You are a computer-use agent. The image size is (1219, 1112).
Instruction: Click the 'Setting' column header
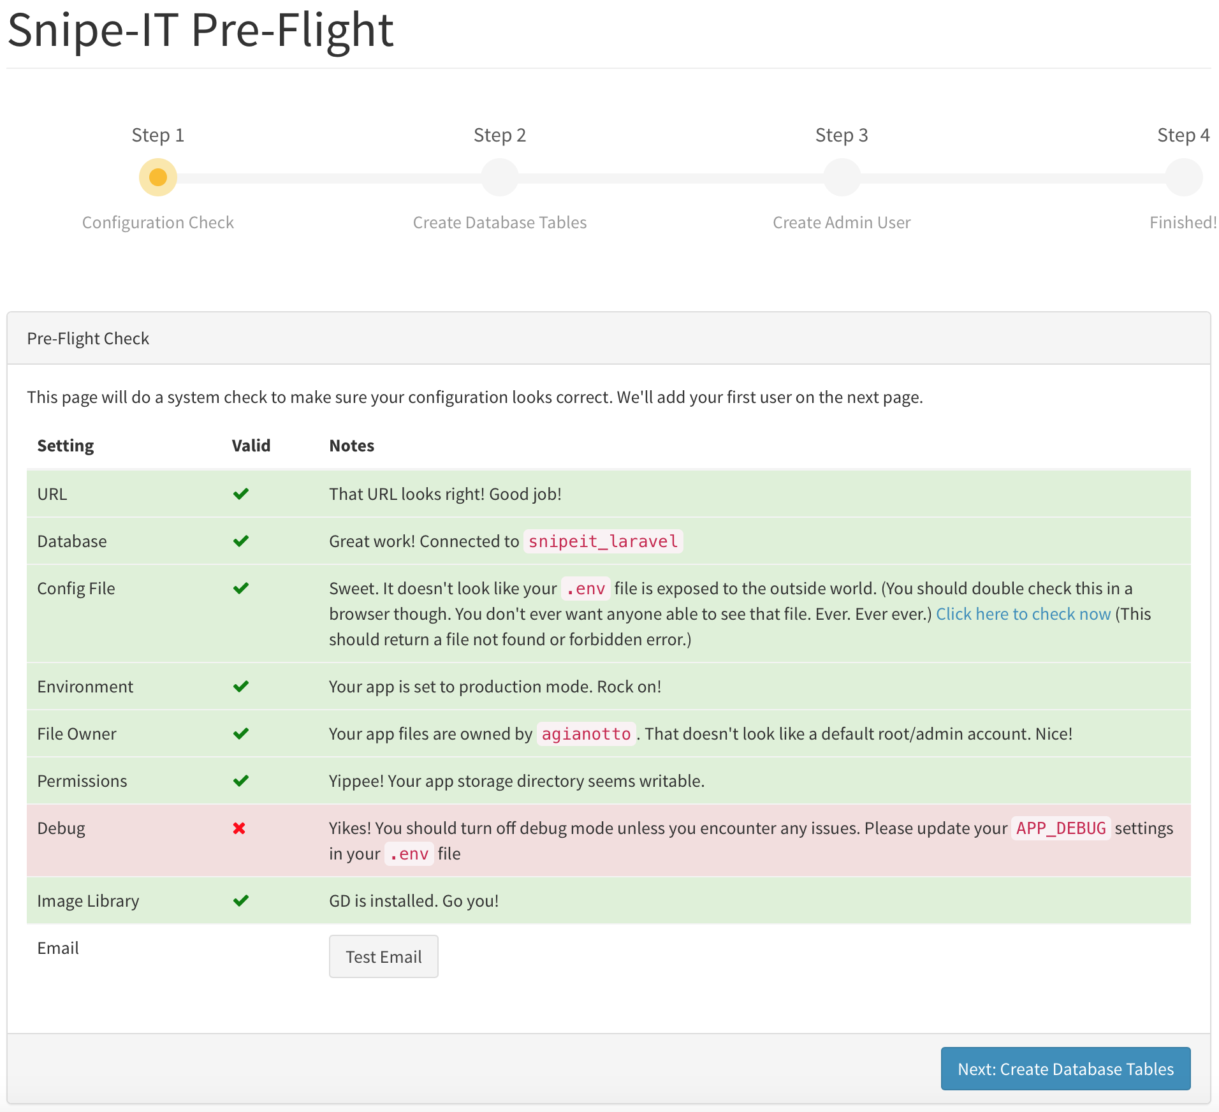pyautogui.click(x=66, y=446)
